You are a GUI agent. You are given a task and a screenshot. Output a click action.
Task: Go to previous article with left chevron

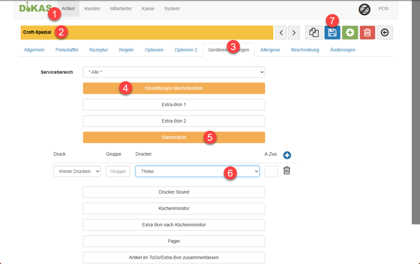(281, 32)
